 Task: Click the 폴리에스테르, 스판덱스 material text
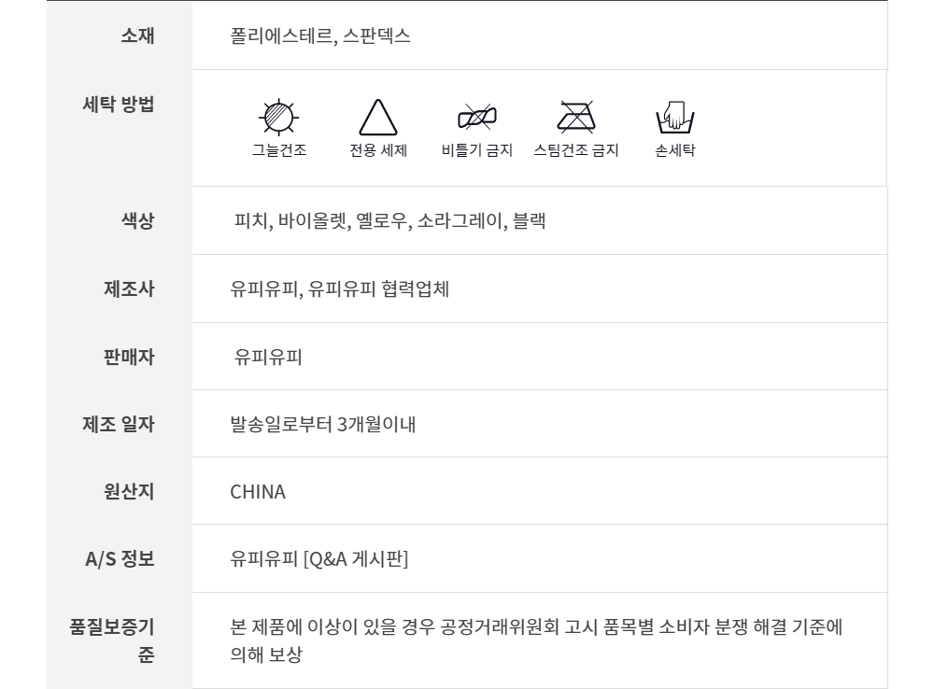coord(320,36)
